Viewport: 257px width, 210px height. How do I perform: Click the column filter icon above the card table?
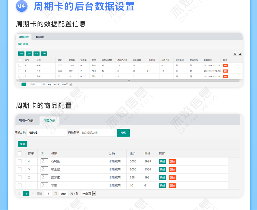coord(235,54)
